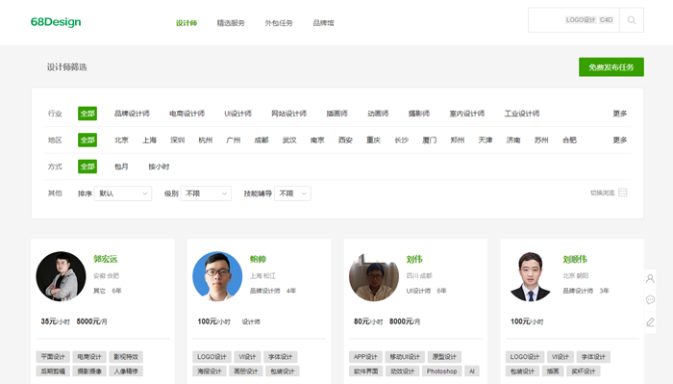
Task: Click the 68Design logo
Action: 56,22
